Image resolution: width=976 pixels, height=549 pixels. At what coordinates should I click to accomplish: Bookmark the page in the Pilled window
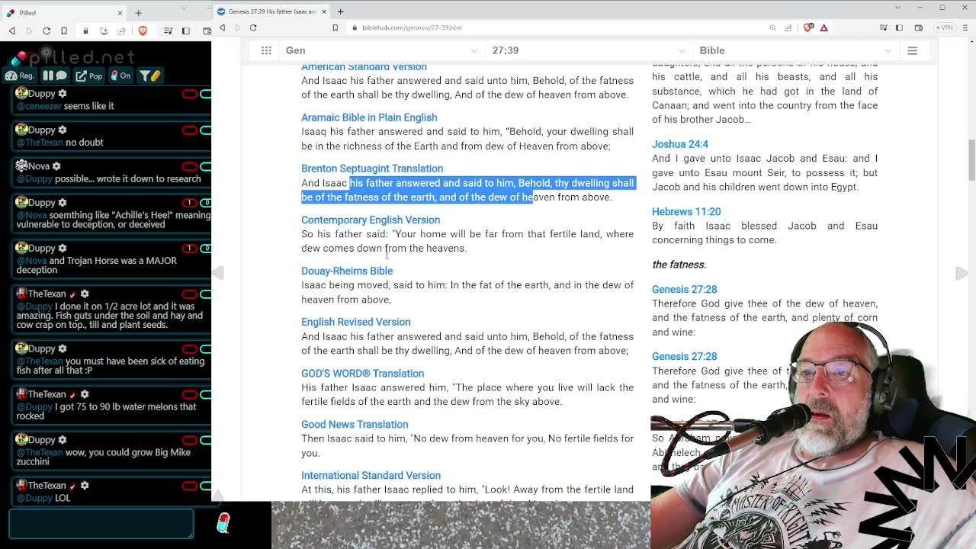[64, 30]
